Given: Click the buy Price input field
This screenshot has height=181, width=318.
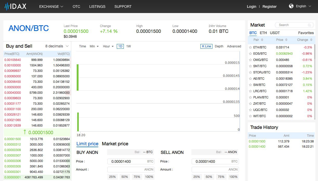Looking at the screenshot, I should [131, 161].
